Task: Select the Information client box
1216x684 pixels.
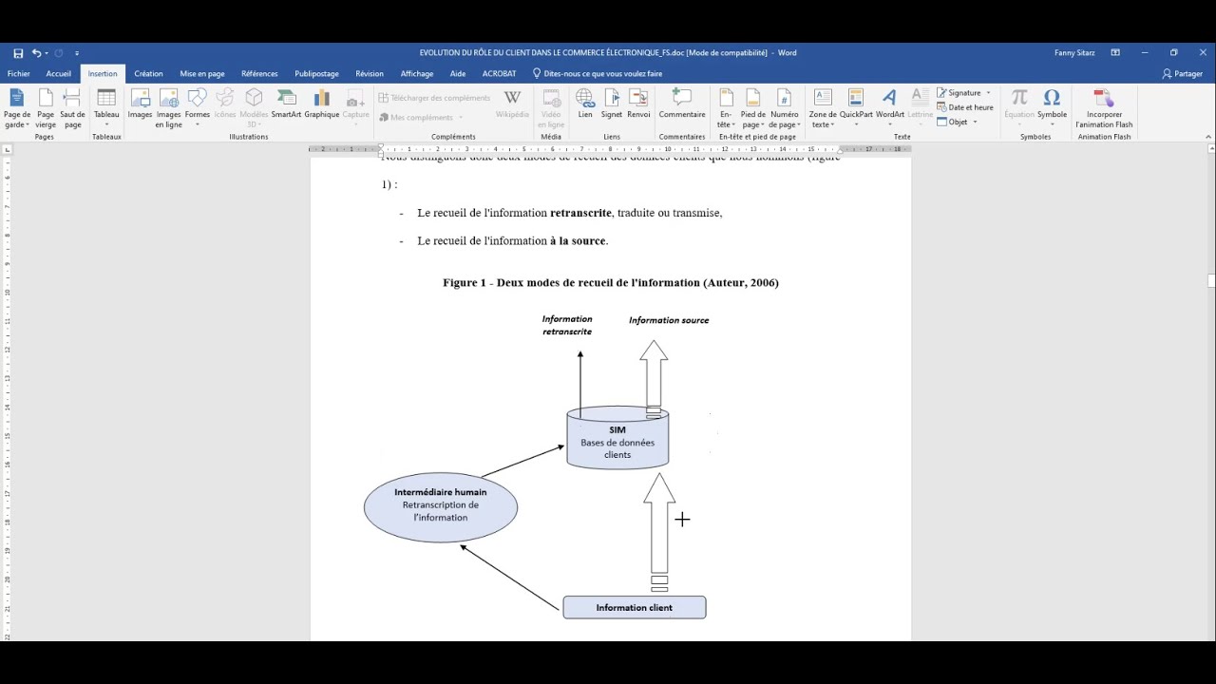Action: [x=635, y=608]
